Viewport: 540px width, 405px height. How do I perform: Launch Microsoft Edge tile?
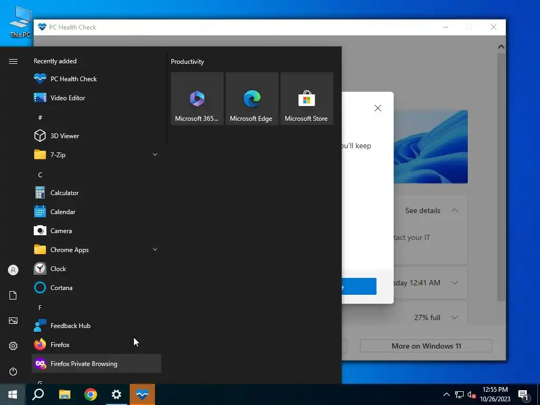(252, 99)
